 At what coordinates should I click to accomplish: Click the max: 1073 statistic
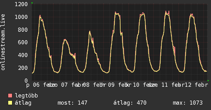tap(188, 103)
